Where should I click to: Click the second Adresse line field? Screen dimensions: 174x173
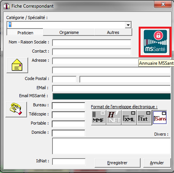[111, 70]
